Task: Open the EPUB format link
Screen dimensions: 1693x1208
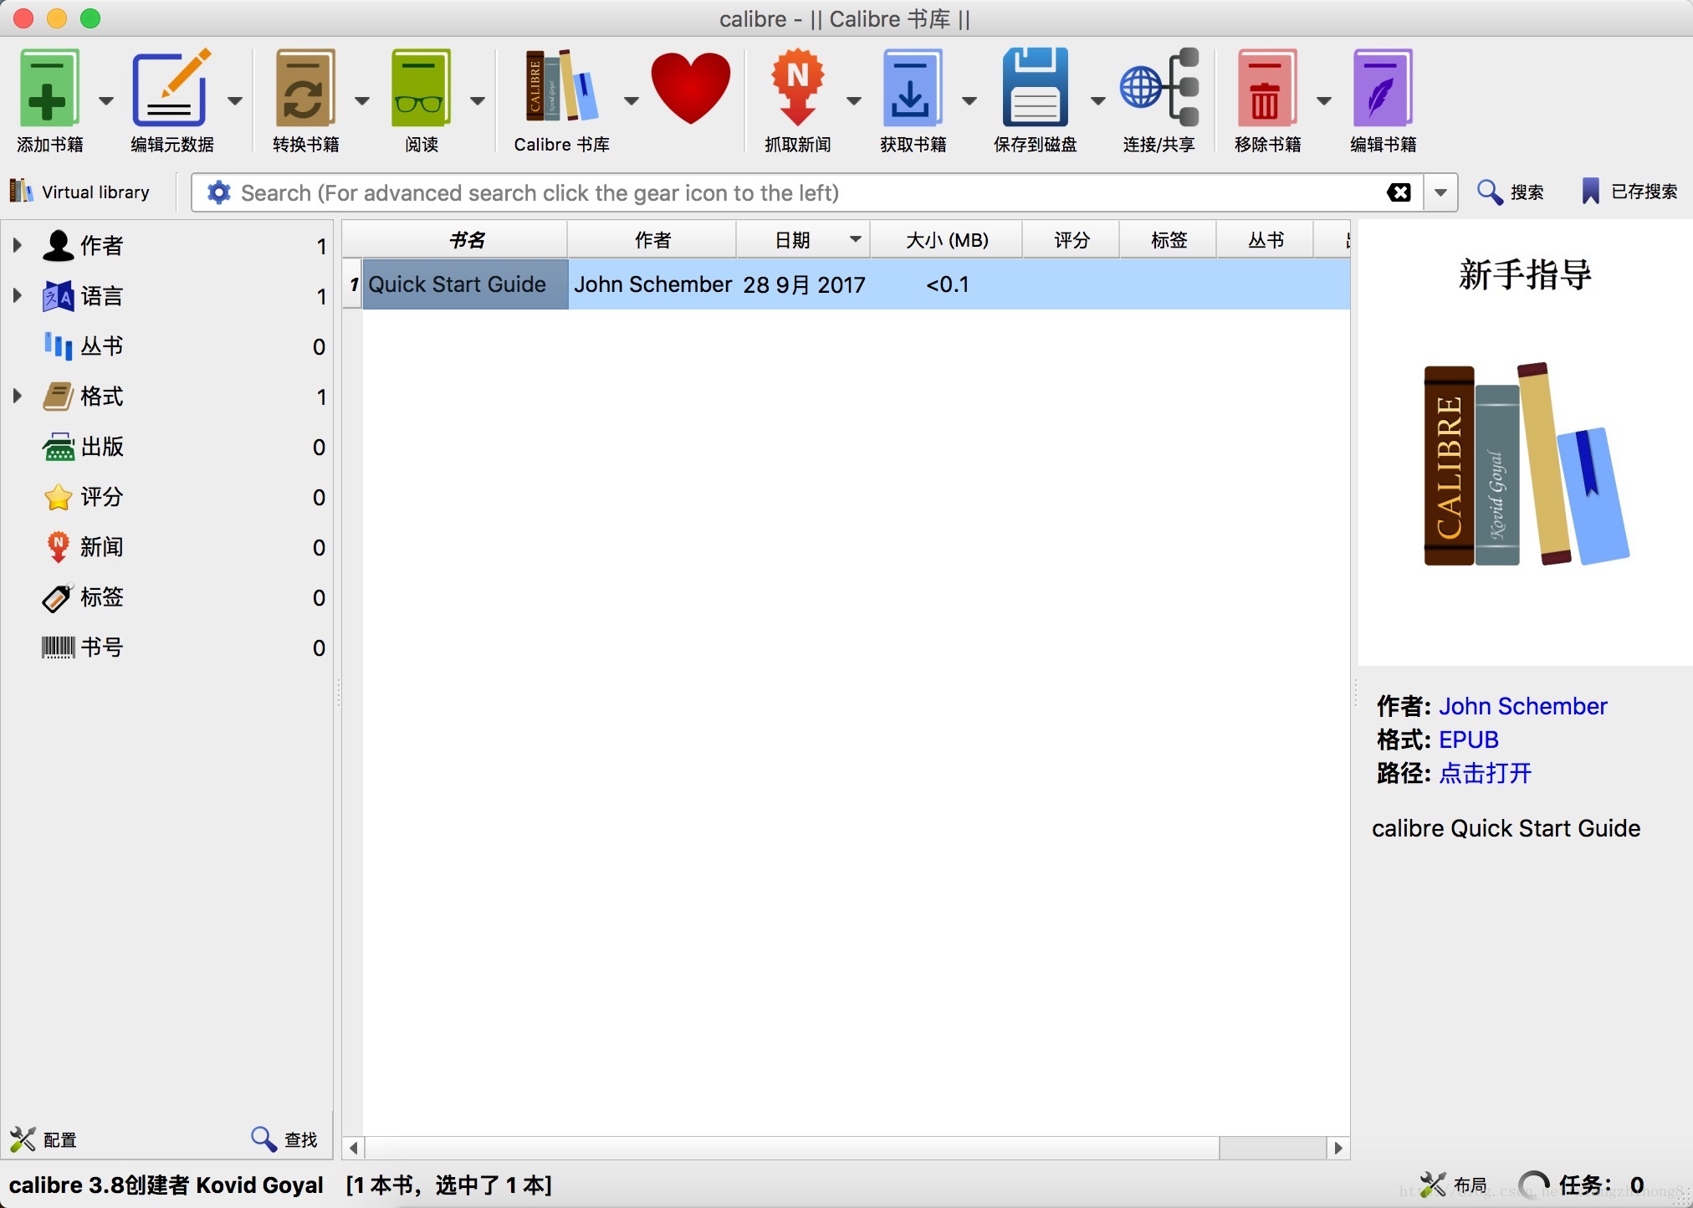Action: click(x=1469, y=740)
